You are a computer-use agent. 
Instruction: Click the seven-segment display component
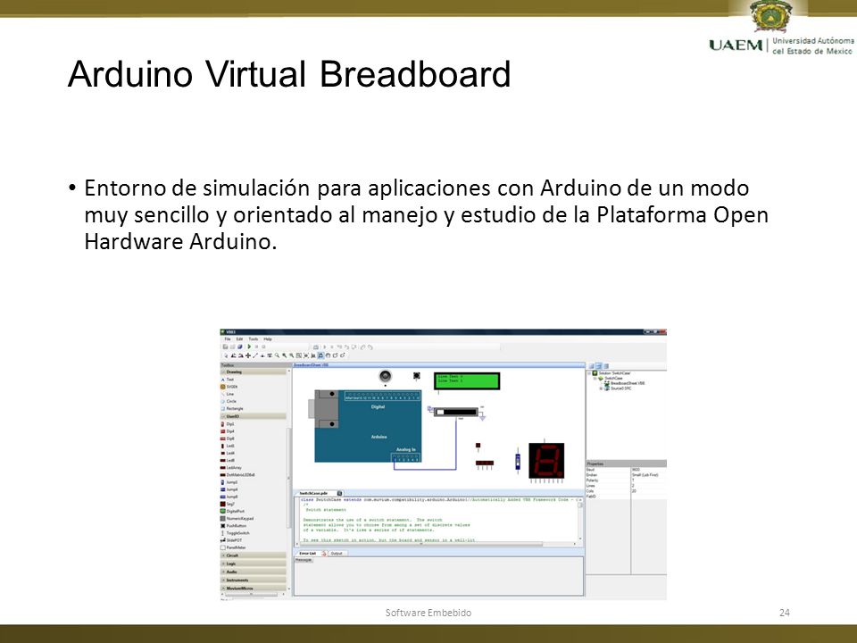546,461
